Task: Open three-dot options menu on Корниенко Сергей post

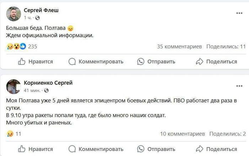Action: [x=239, y=86]
